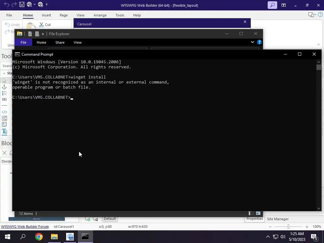
Task: Click the Cut scissors button
Action: pyautogui.click(x=45, y=25)
